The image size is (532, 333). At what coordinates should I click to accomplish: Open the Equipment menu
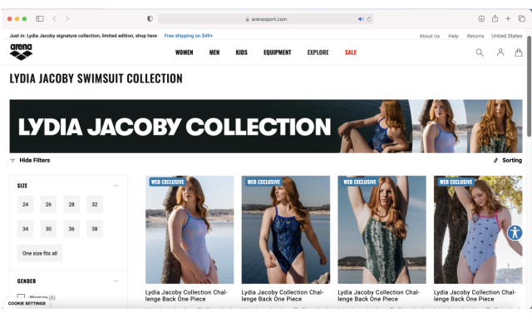pyautogui.click(x=278, y=52)
